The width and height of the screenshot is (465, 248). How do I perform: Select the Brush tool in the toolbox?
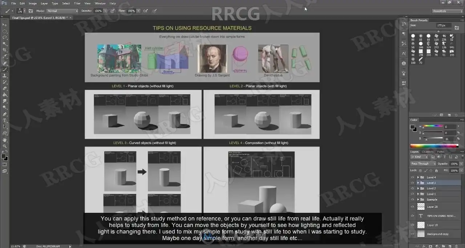pos(5,69)
